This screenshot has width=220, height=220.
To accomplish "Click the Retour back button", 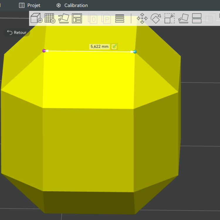I will coord(17,33).
